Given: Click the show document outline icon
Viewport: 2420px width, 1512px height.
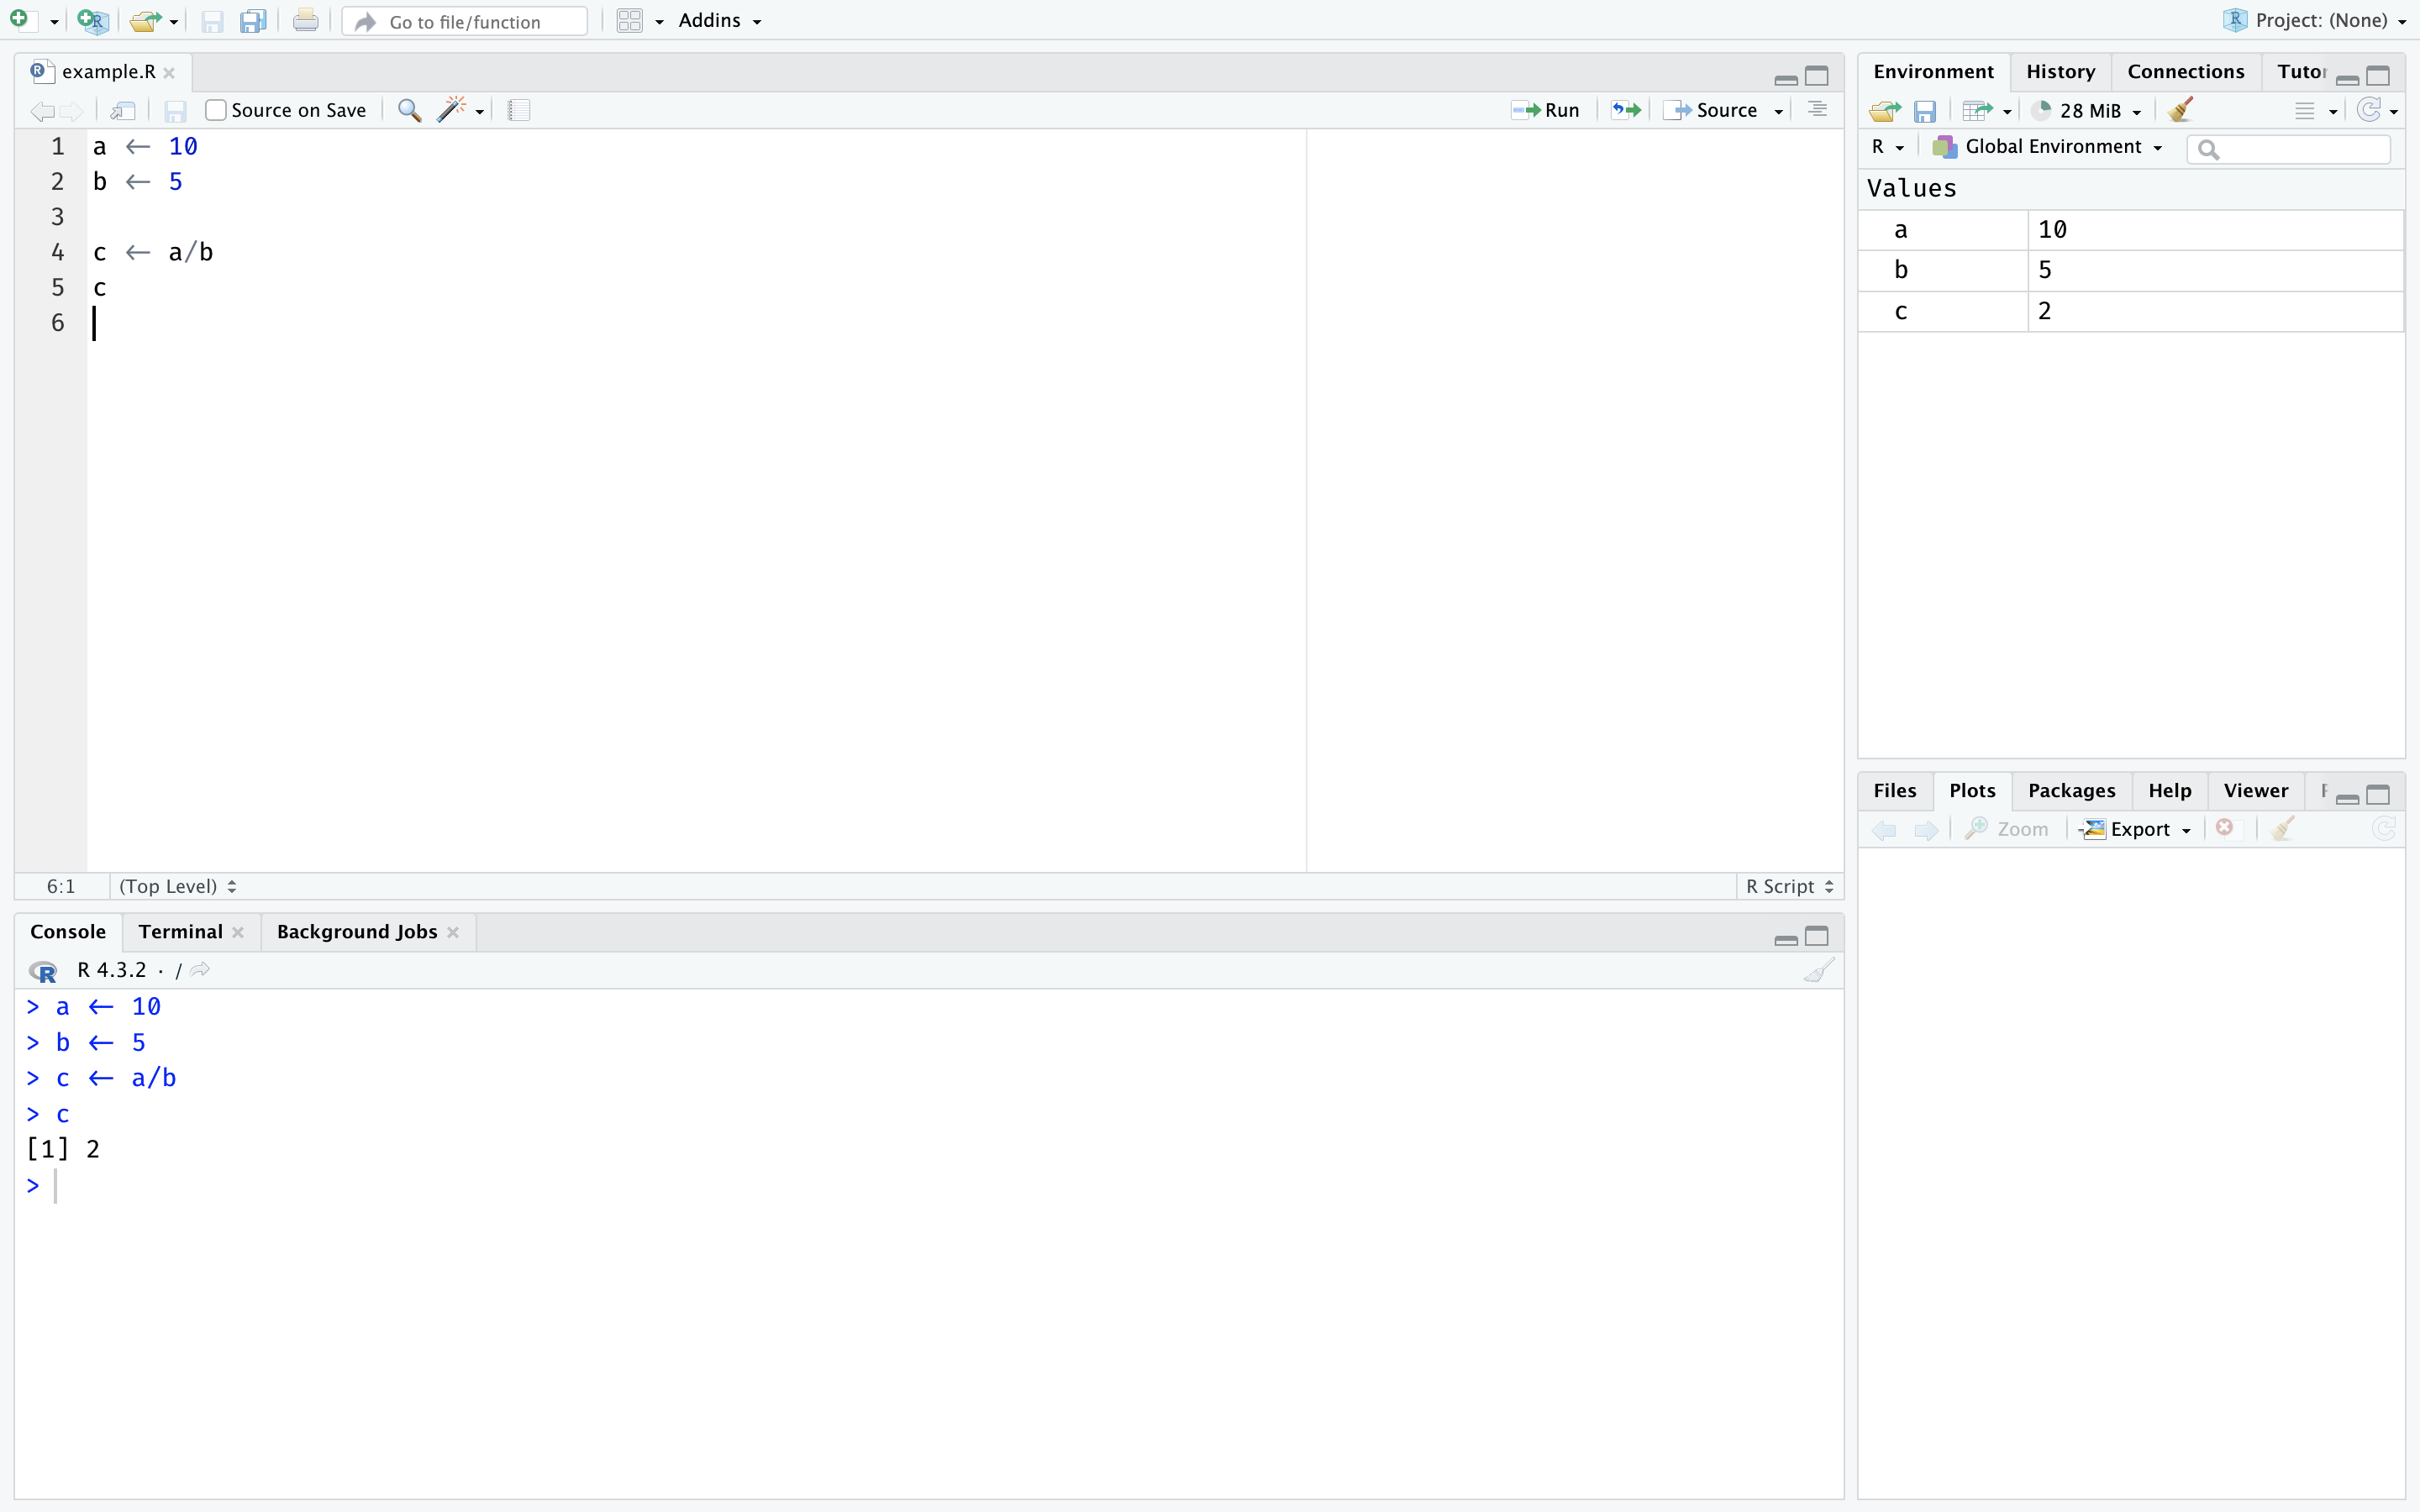Looking at the screenshot, I should 1818,110.
